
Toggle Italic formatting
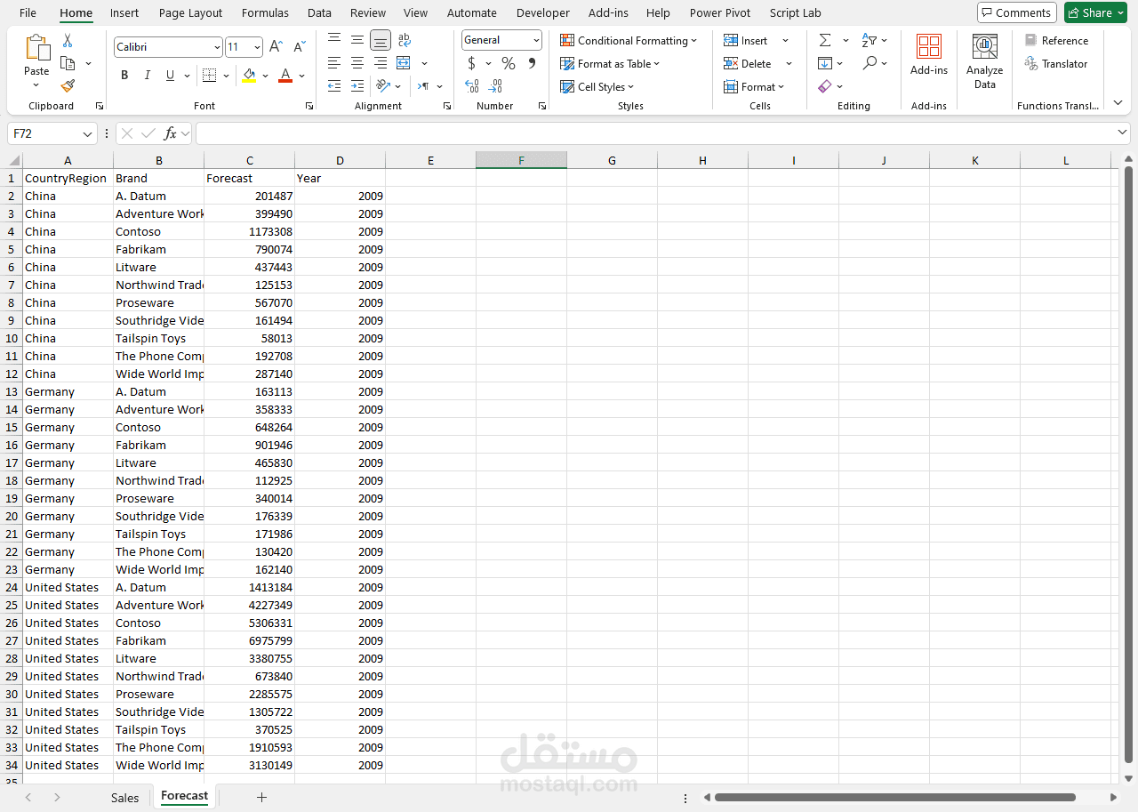pos(147,76)
